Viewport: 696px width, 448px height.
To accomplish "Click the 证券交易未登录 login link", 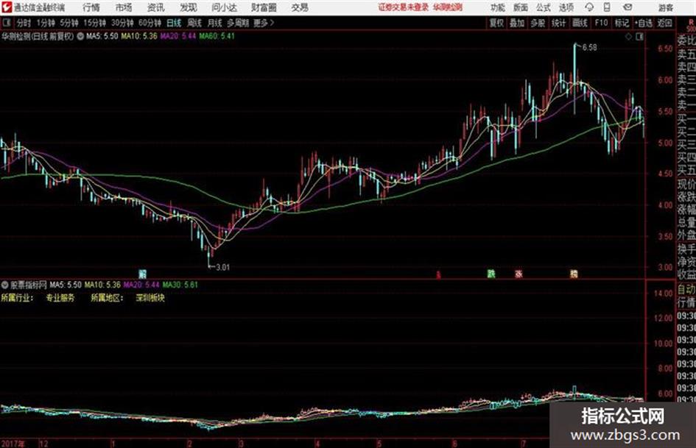I will 403,7.
